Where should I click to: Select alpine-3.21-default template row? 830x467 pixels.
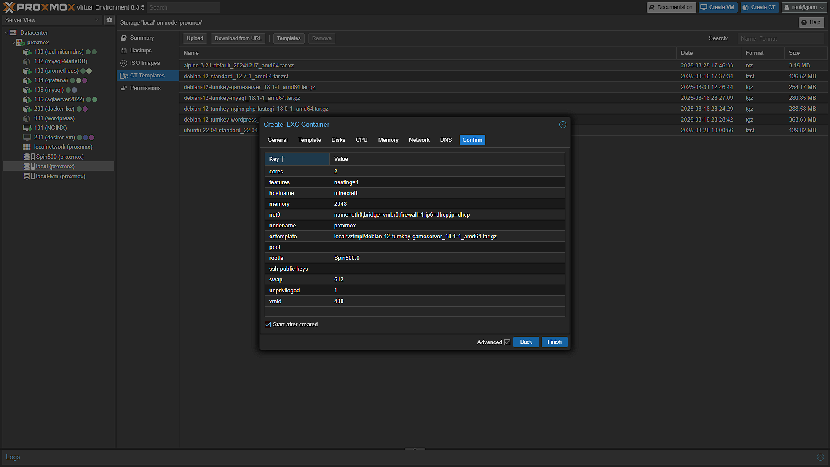[x=504, y=66]
